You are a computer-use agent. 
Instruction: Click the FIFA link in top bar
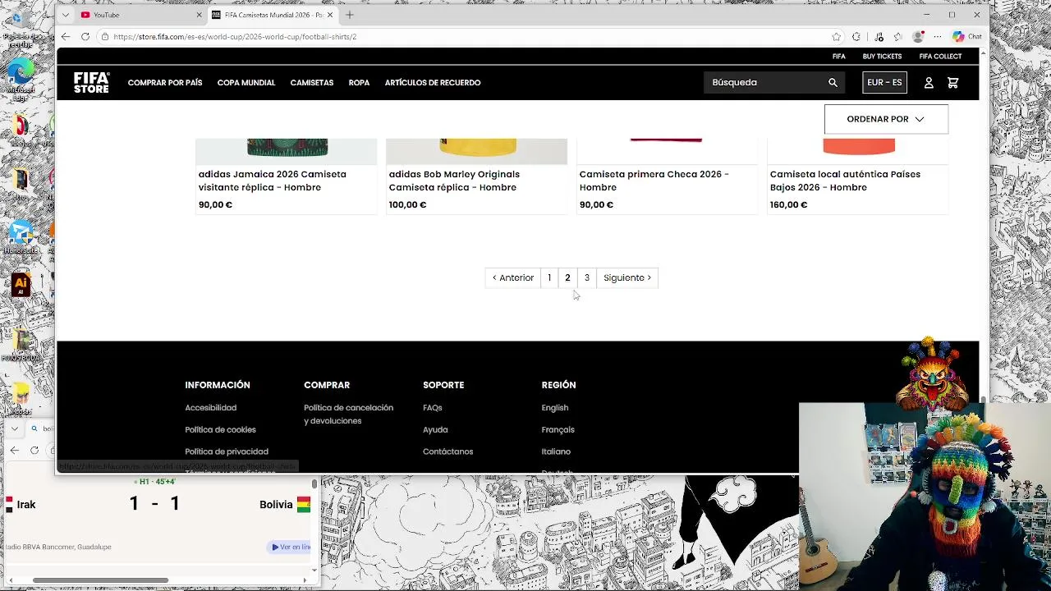click(x=838, y=57)
